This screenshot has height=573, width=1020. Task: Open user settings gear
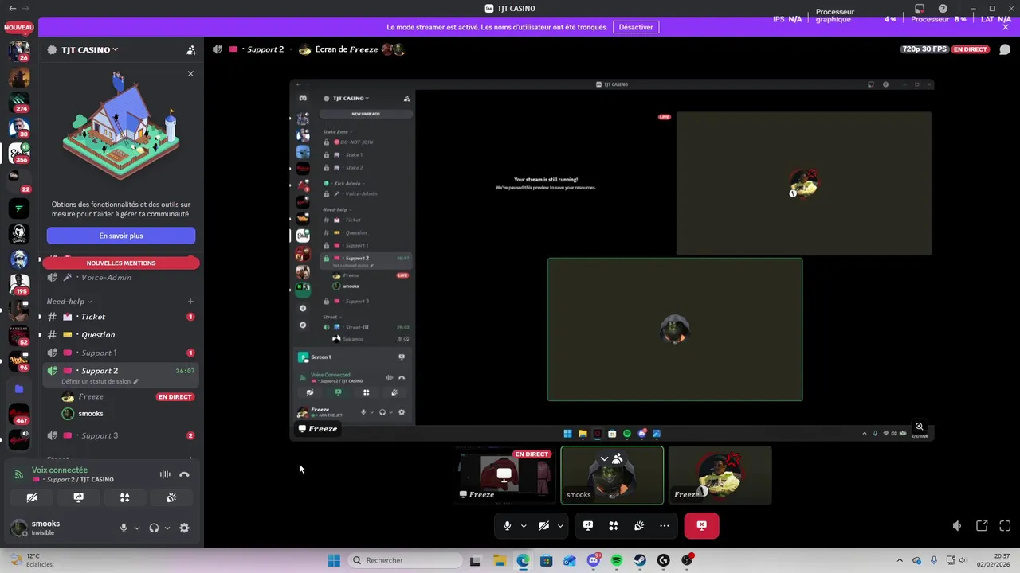184,528
